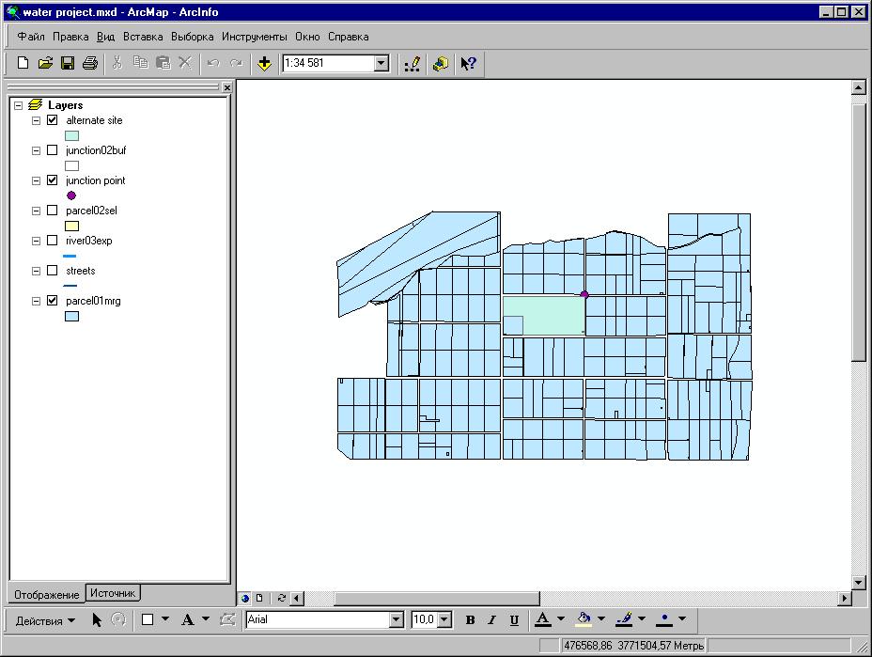This screenshot has width=872, height=657.
Task: Close the table of contents panel
Action: (x=226, y=87)
